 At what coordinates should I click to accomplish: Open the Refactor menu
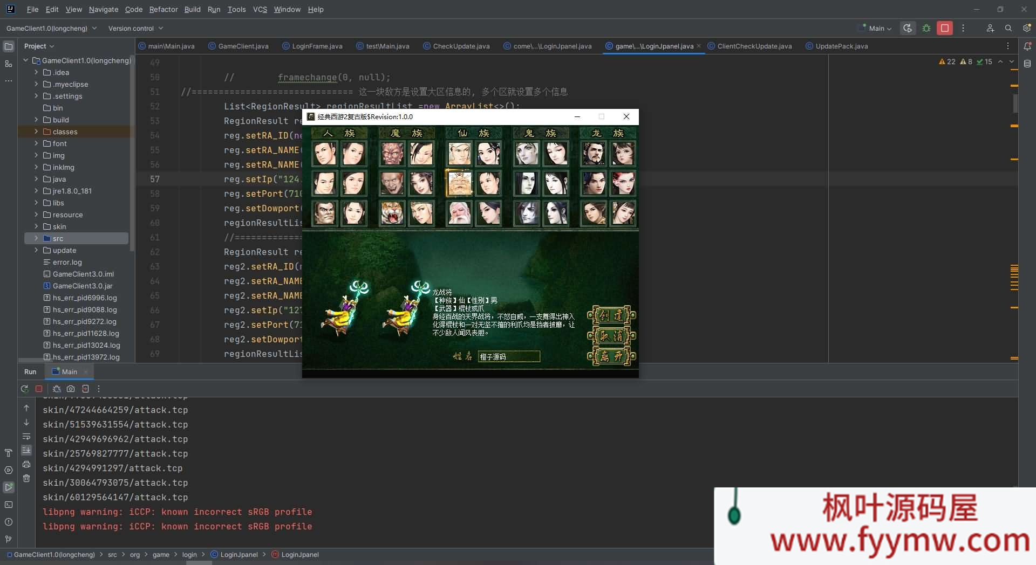pos(163,9)
